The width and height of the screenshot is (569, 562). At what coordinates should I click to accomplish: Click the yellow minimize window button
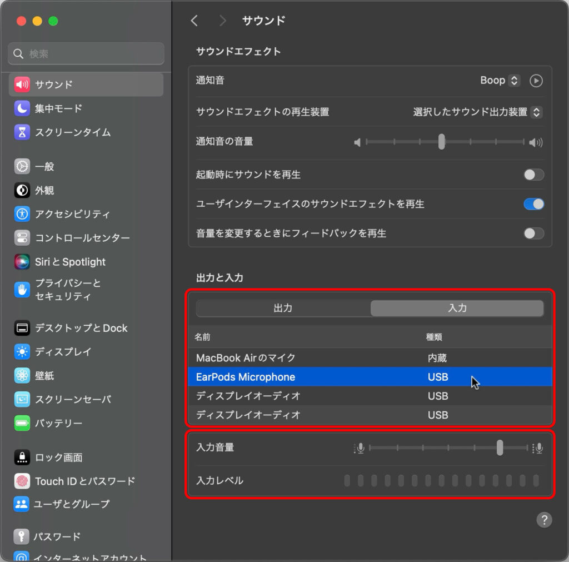[37, 21]
